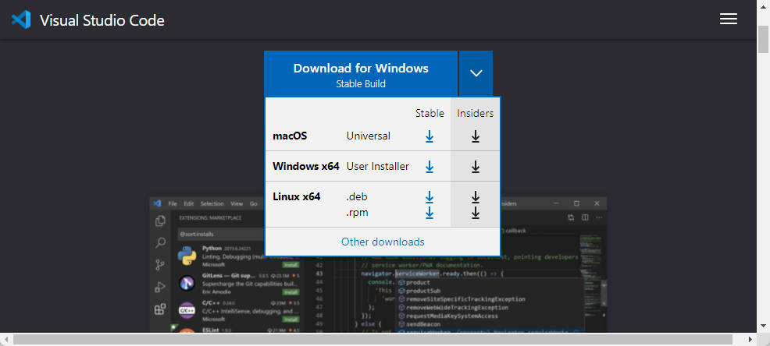Download Windows x64 User Installer Insiders
Screen dimensions: 770x346
pyautogui.click(x=476, y=167)
